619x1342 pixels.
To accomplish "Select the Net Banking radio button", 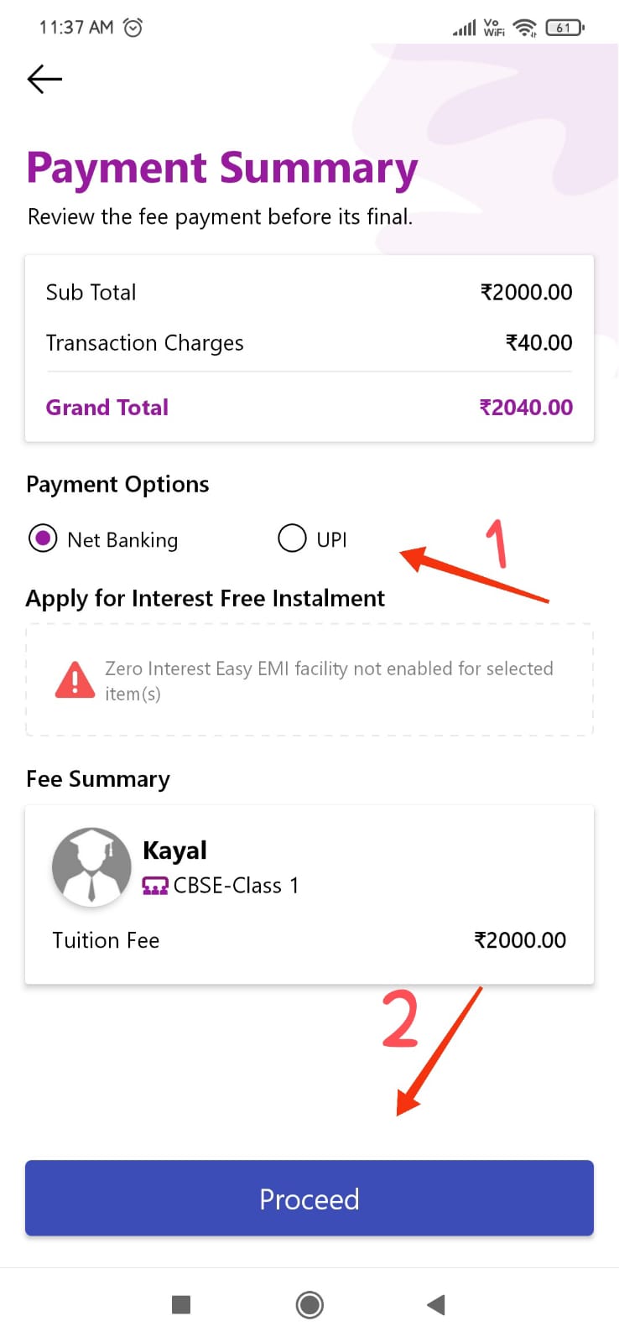I will pyautogui.click(x=43, y=538).
